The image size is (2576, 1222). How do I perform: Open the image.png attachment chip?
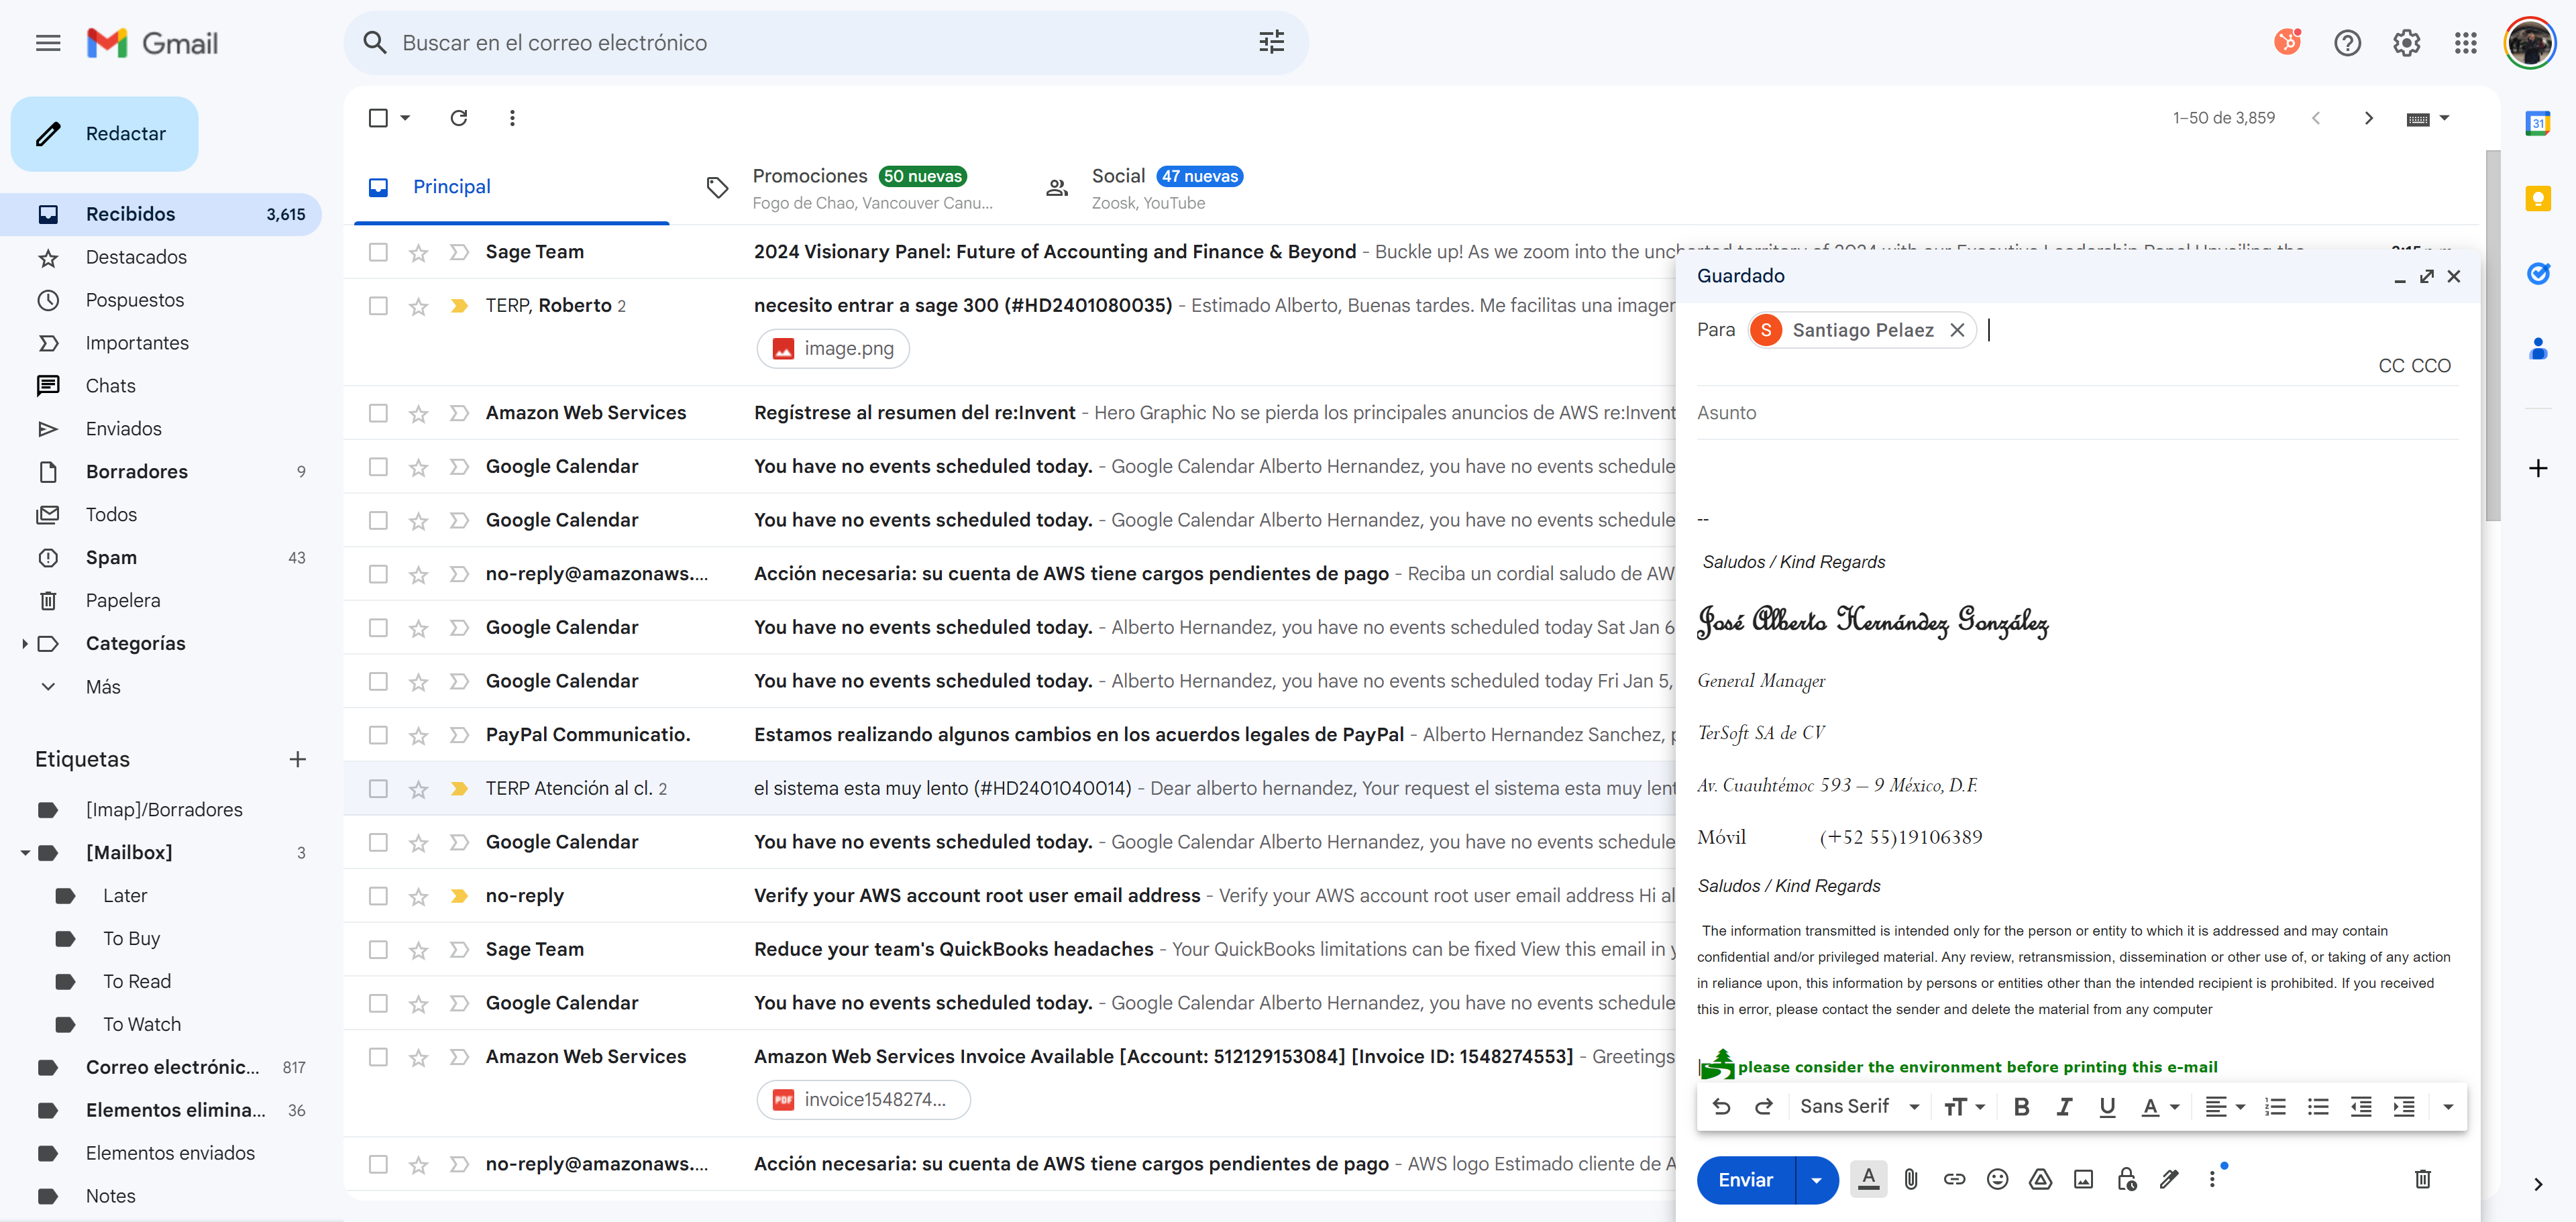click(x=833, y=349)
